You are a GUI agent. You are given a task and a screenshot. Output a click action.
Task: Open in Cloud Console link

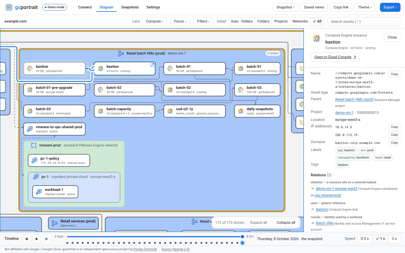pos(335,57)
